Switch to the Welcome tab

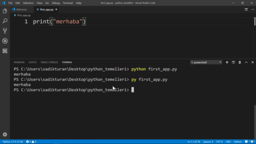[x=21, y=10]
